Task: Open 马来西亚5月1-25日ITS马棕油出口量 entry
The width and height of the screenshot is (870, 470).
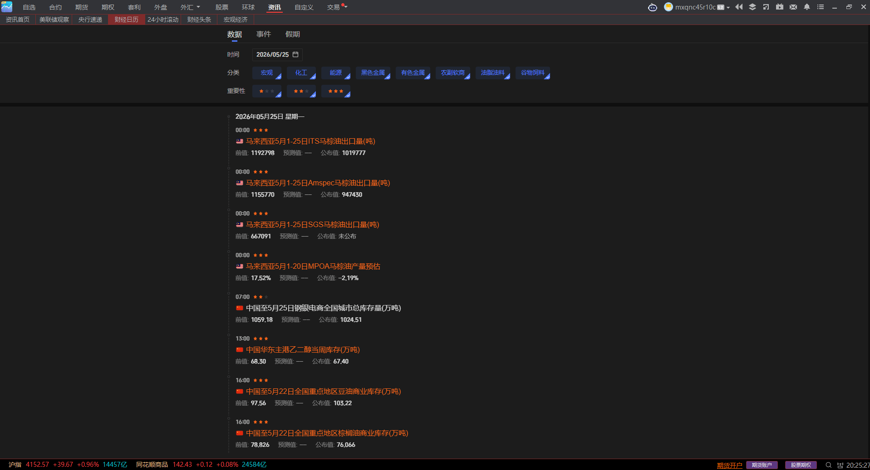Action: coord(310,141)
